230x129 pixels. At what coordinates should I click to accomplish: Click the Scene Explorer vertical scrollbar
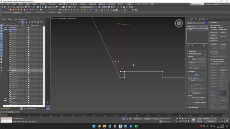tap(44, 63)
